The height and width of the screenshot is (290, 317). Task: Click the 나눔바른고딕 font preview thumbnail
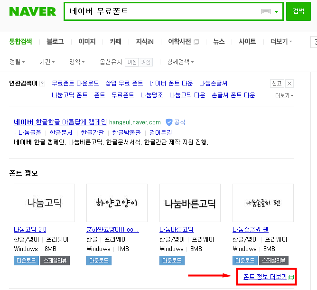(190, 203)
